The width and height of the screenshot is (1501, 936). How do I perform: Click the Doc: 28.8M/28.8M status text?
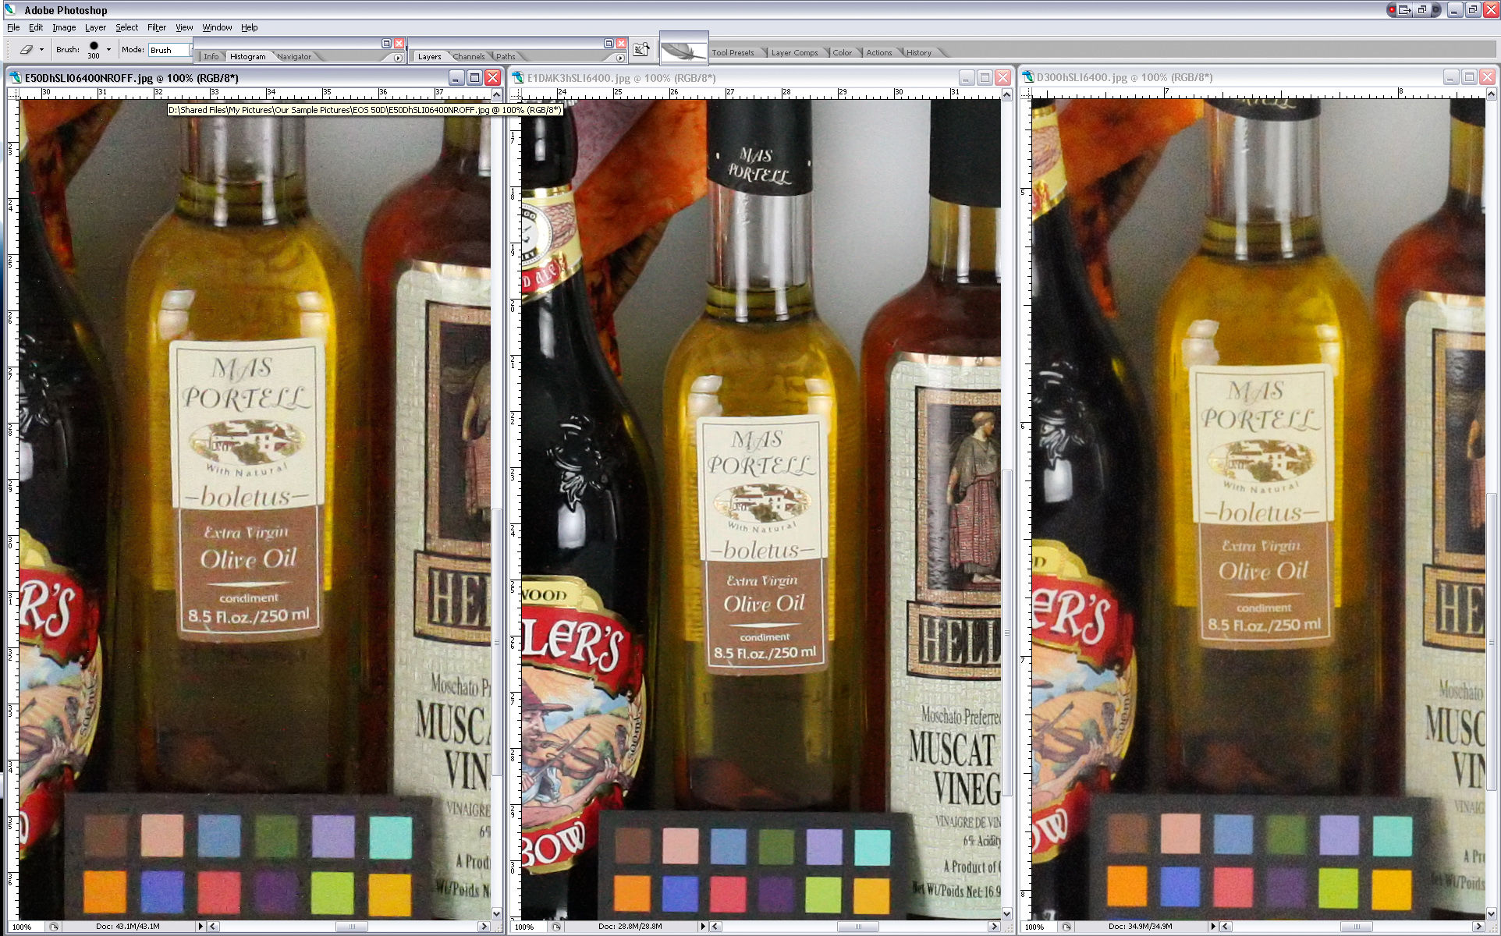pos(630,927)
